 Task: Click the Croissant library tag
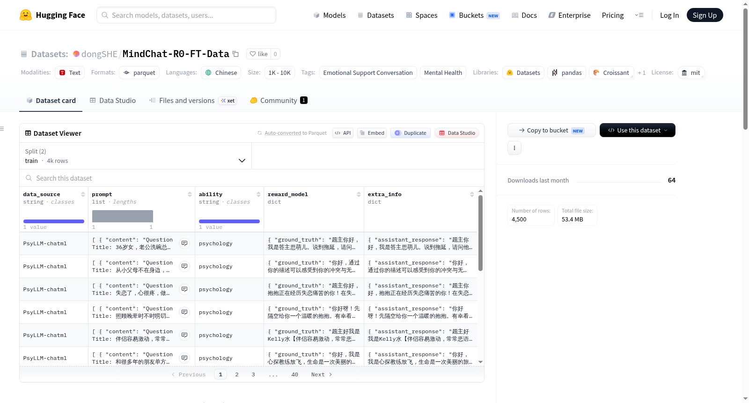pyautogui.click(x=611, y=73)
